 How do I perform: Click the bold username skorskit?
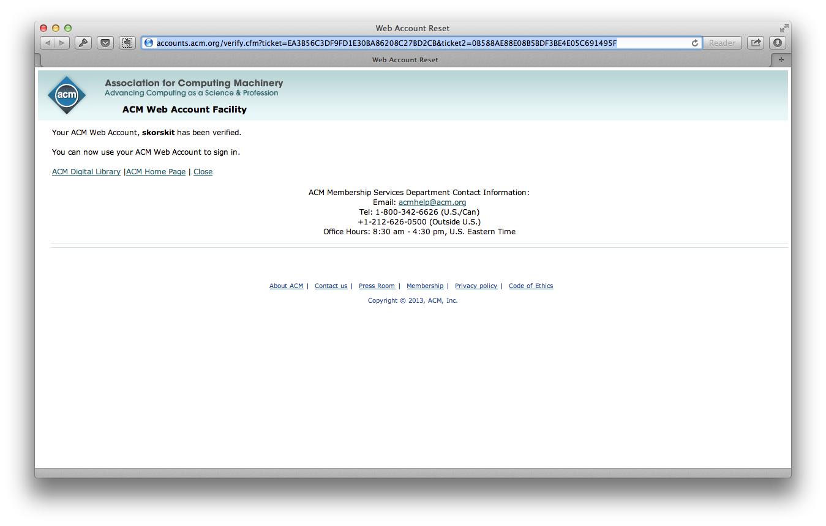pos(159,133)
